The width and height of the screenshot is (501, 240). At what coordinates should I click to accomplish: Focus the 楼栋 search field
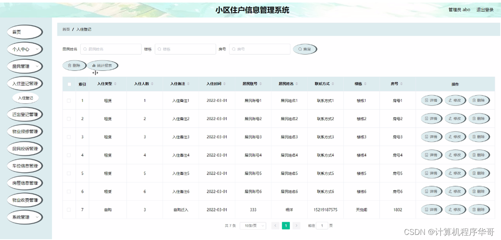pyautogui.click(x=186, y=49)
